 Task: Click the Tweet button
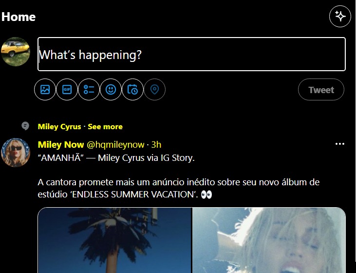tap(321, 90)
